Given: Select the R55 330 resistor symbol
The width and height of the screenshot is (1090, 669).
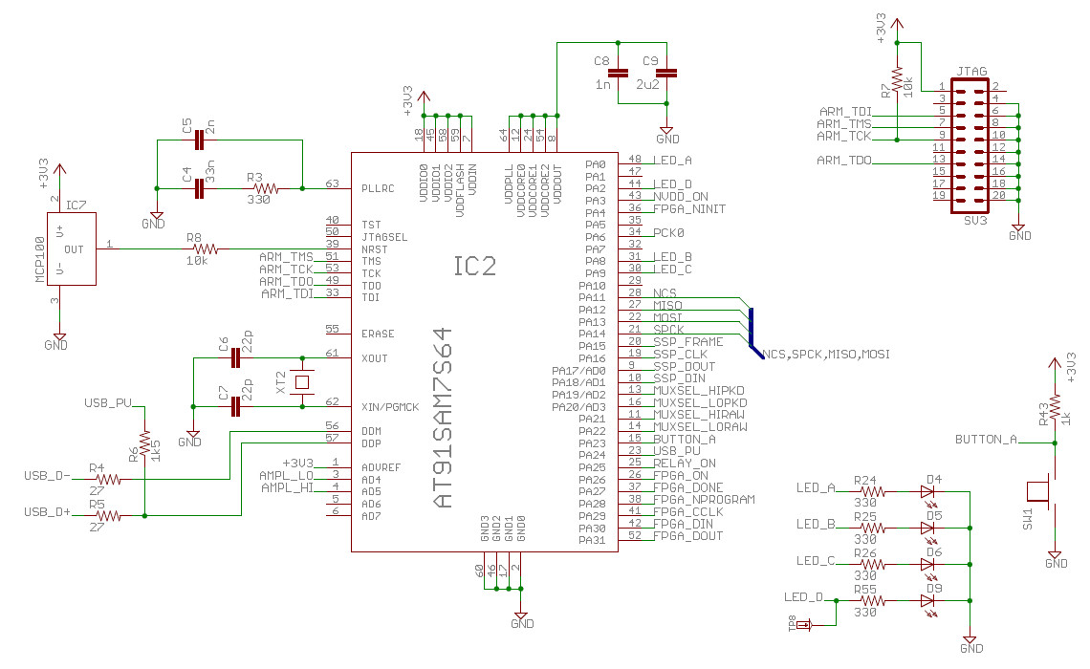Looking at the screenshot, I should tap(870, 600).
